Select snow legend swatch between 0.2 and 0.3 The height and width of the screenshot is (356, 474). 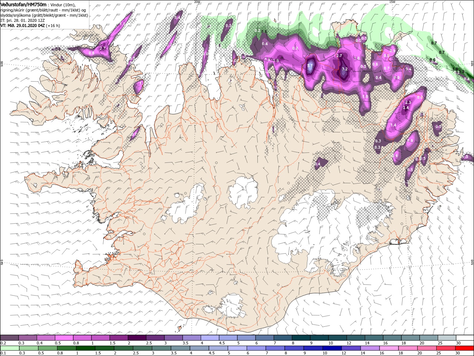click(9, 337)
